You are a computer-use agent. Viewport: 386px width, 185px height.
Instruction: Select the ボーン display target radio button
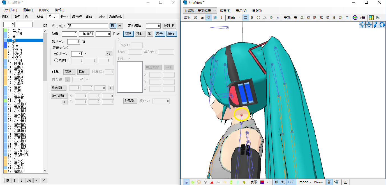pos(56,54)
